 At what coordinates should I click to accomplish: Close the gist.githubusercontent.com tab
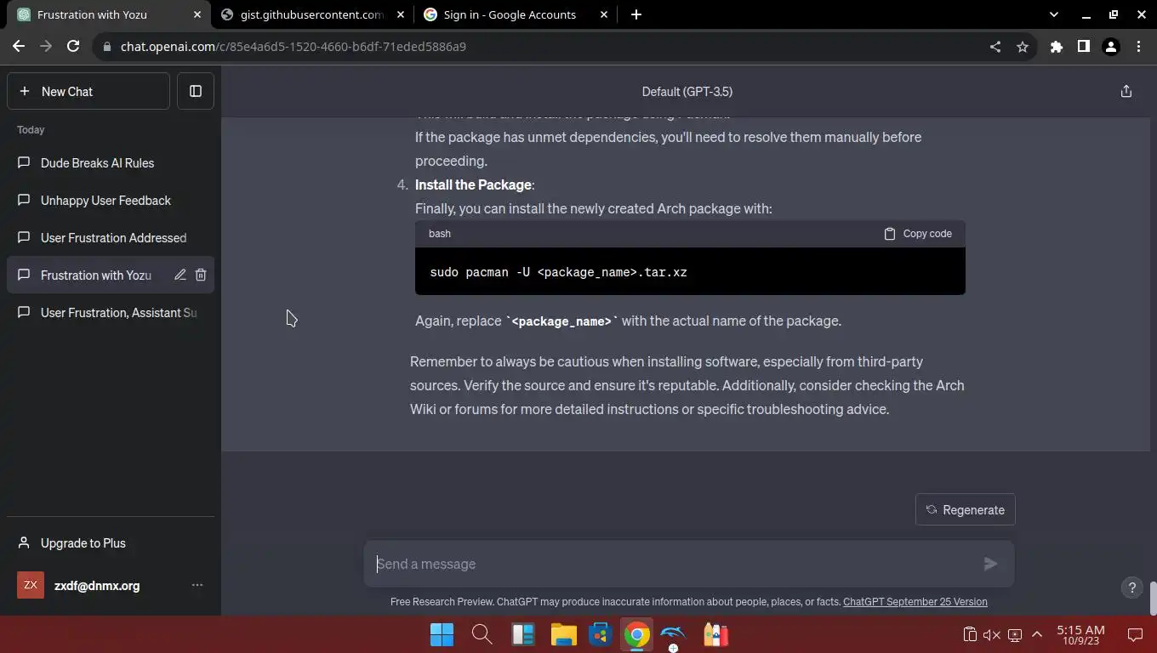click(402, 14)
